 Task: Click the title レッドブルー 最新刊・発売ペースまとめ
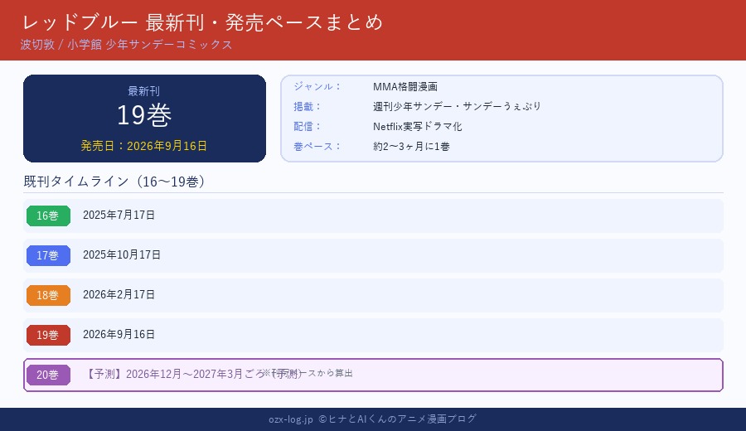point(202,22)
